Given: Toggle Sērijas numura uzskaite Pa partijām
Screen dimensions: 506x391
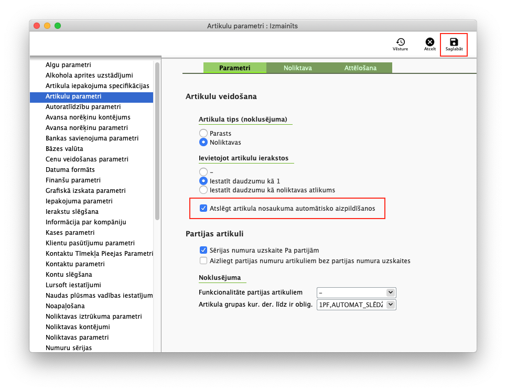Looking at the screenshot, I should [x=203, y=251].
